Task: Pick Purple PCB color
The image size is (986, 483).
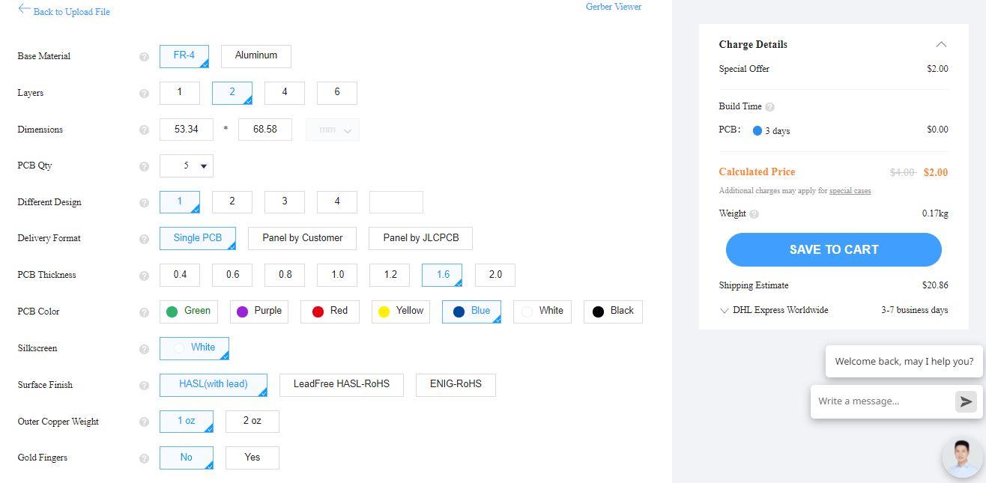Action: point(258,312)
